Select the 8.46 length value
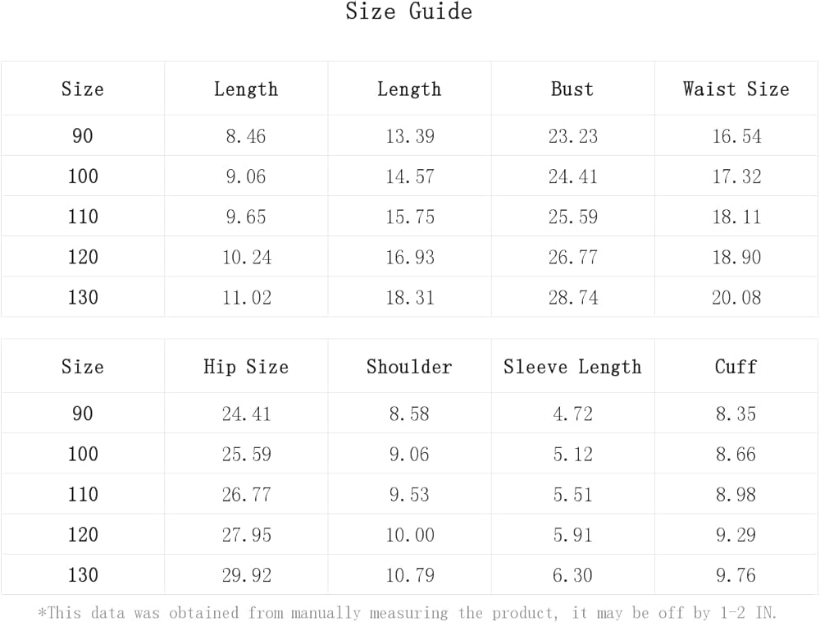The width and height of the screenshot is (820, 622). click(246, 136)
